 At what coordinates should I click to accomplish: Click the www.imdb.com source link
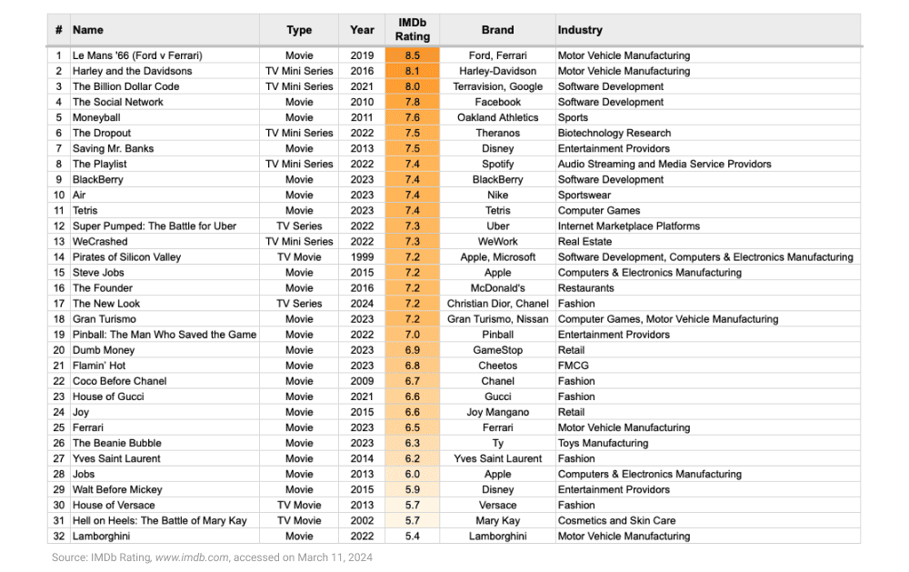point(190,557)
